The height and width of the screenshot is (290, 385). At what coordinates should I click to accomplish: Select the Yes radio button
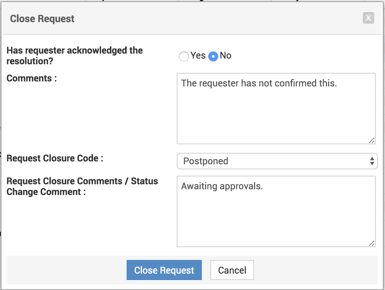pos(184,56)
